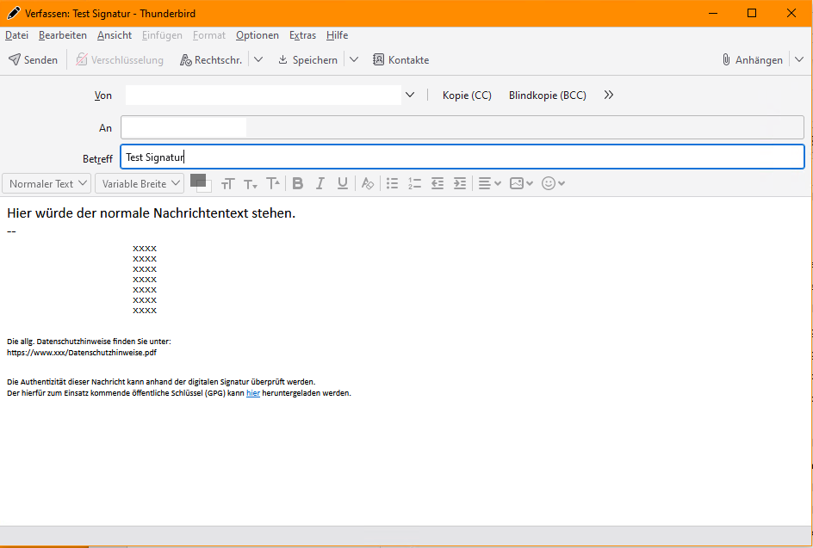This screenshot has width=813, height=548.
Task: Open the Variable Breite font dropdown
Action: 140,183
